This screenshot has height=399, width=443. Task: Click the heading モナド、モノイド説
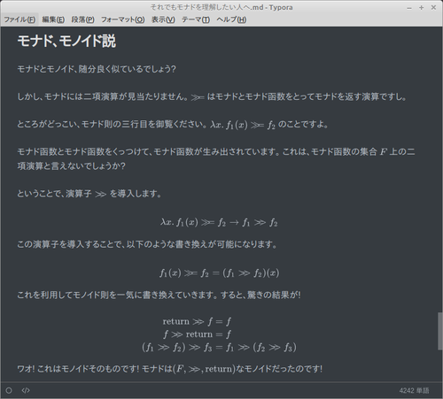66,41
